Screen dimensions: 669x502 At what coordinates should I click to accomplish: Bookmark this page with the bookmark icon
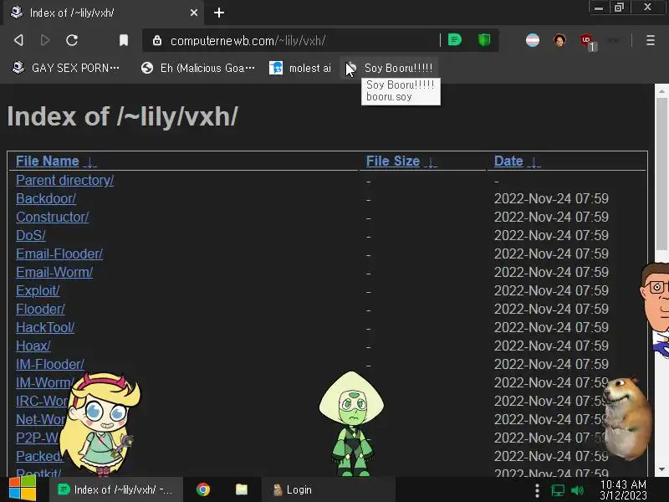click(x=124, y=40)
